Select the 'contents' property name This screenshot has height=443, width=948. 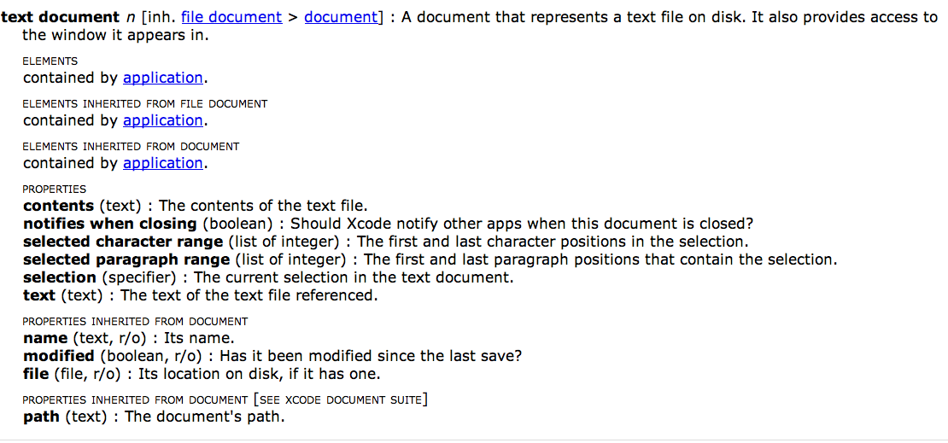click(59, 206)
